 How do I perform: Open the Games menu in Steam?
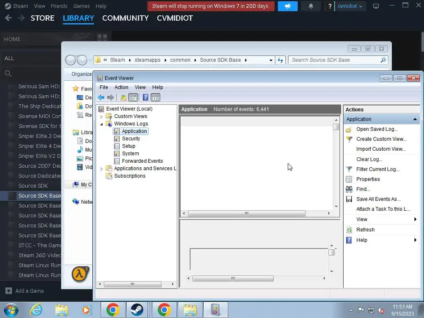82,6
